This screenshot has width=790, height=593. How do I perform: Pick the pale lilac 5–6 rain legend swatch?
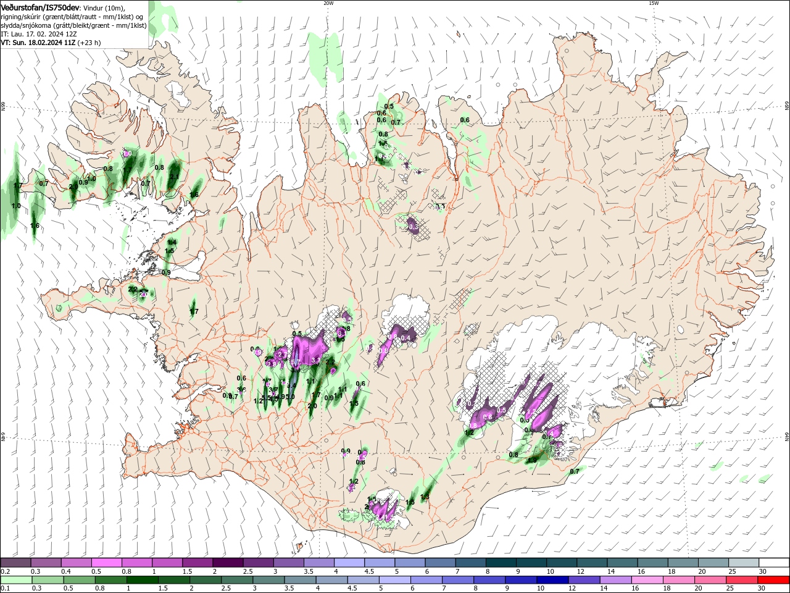tap(394, 580)
